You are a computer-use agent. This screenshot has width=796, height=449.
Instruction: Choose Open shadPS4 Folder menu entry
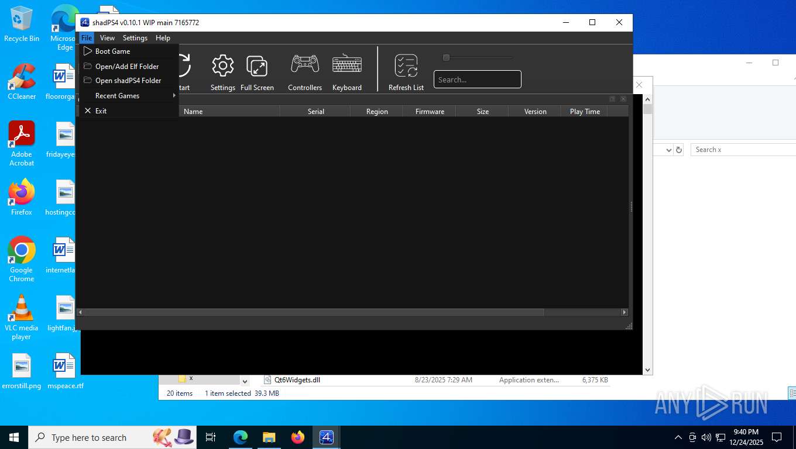tap(129, 81)
